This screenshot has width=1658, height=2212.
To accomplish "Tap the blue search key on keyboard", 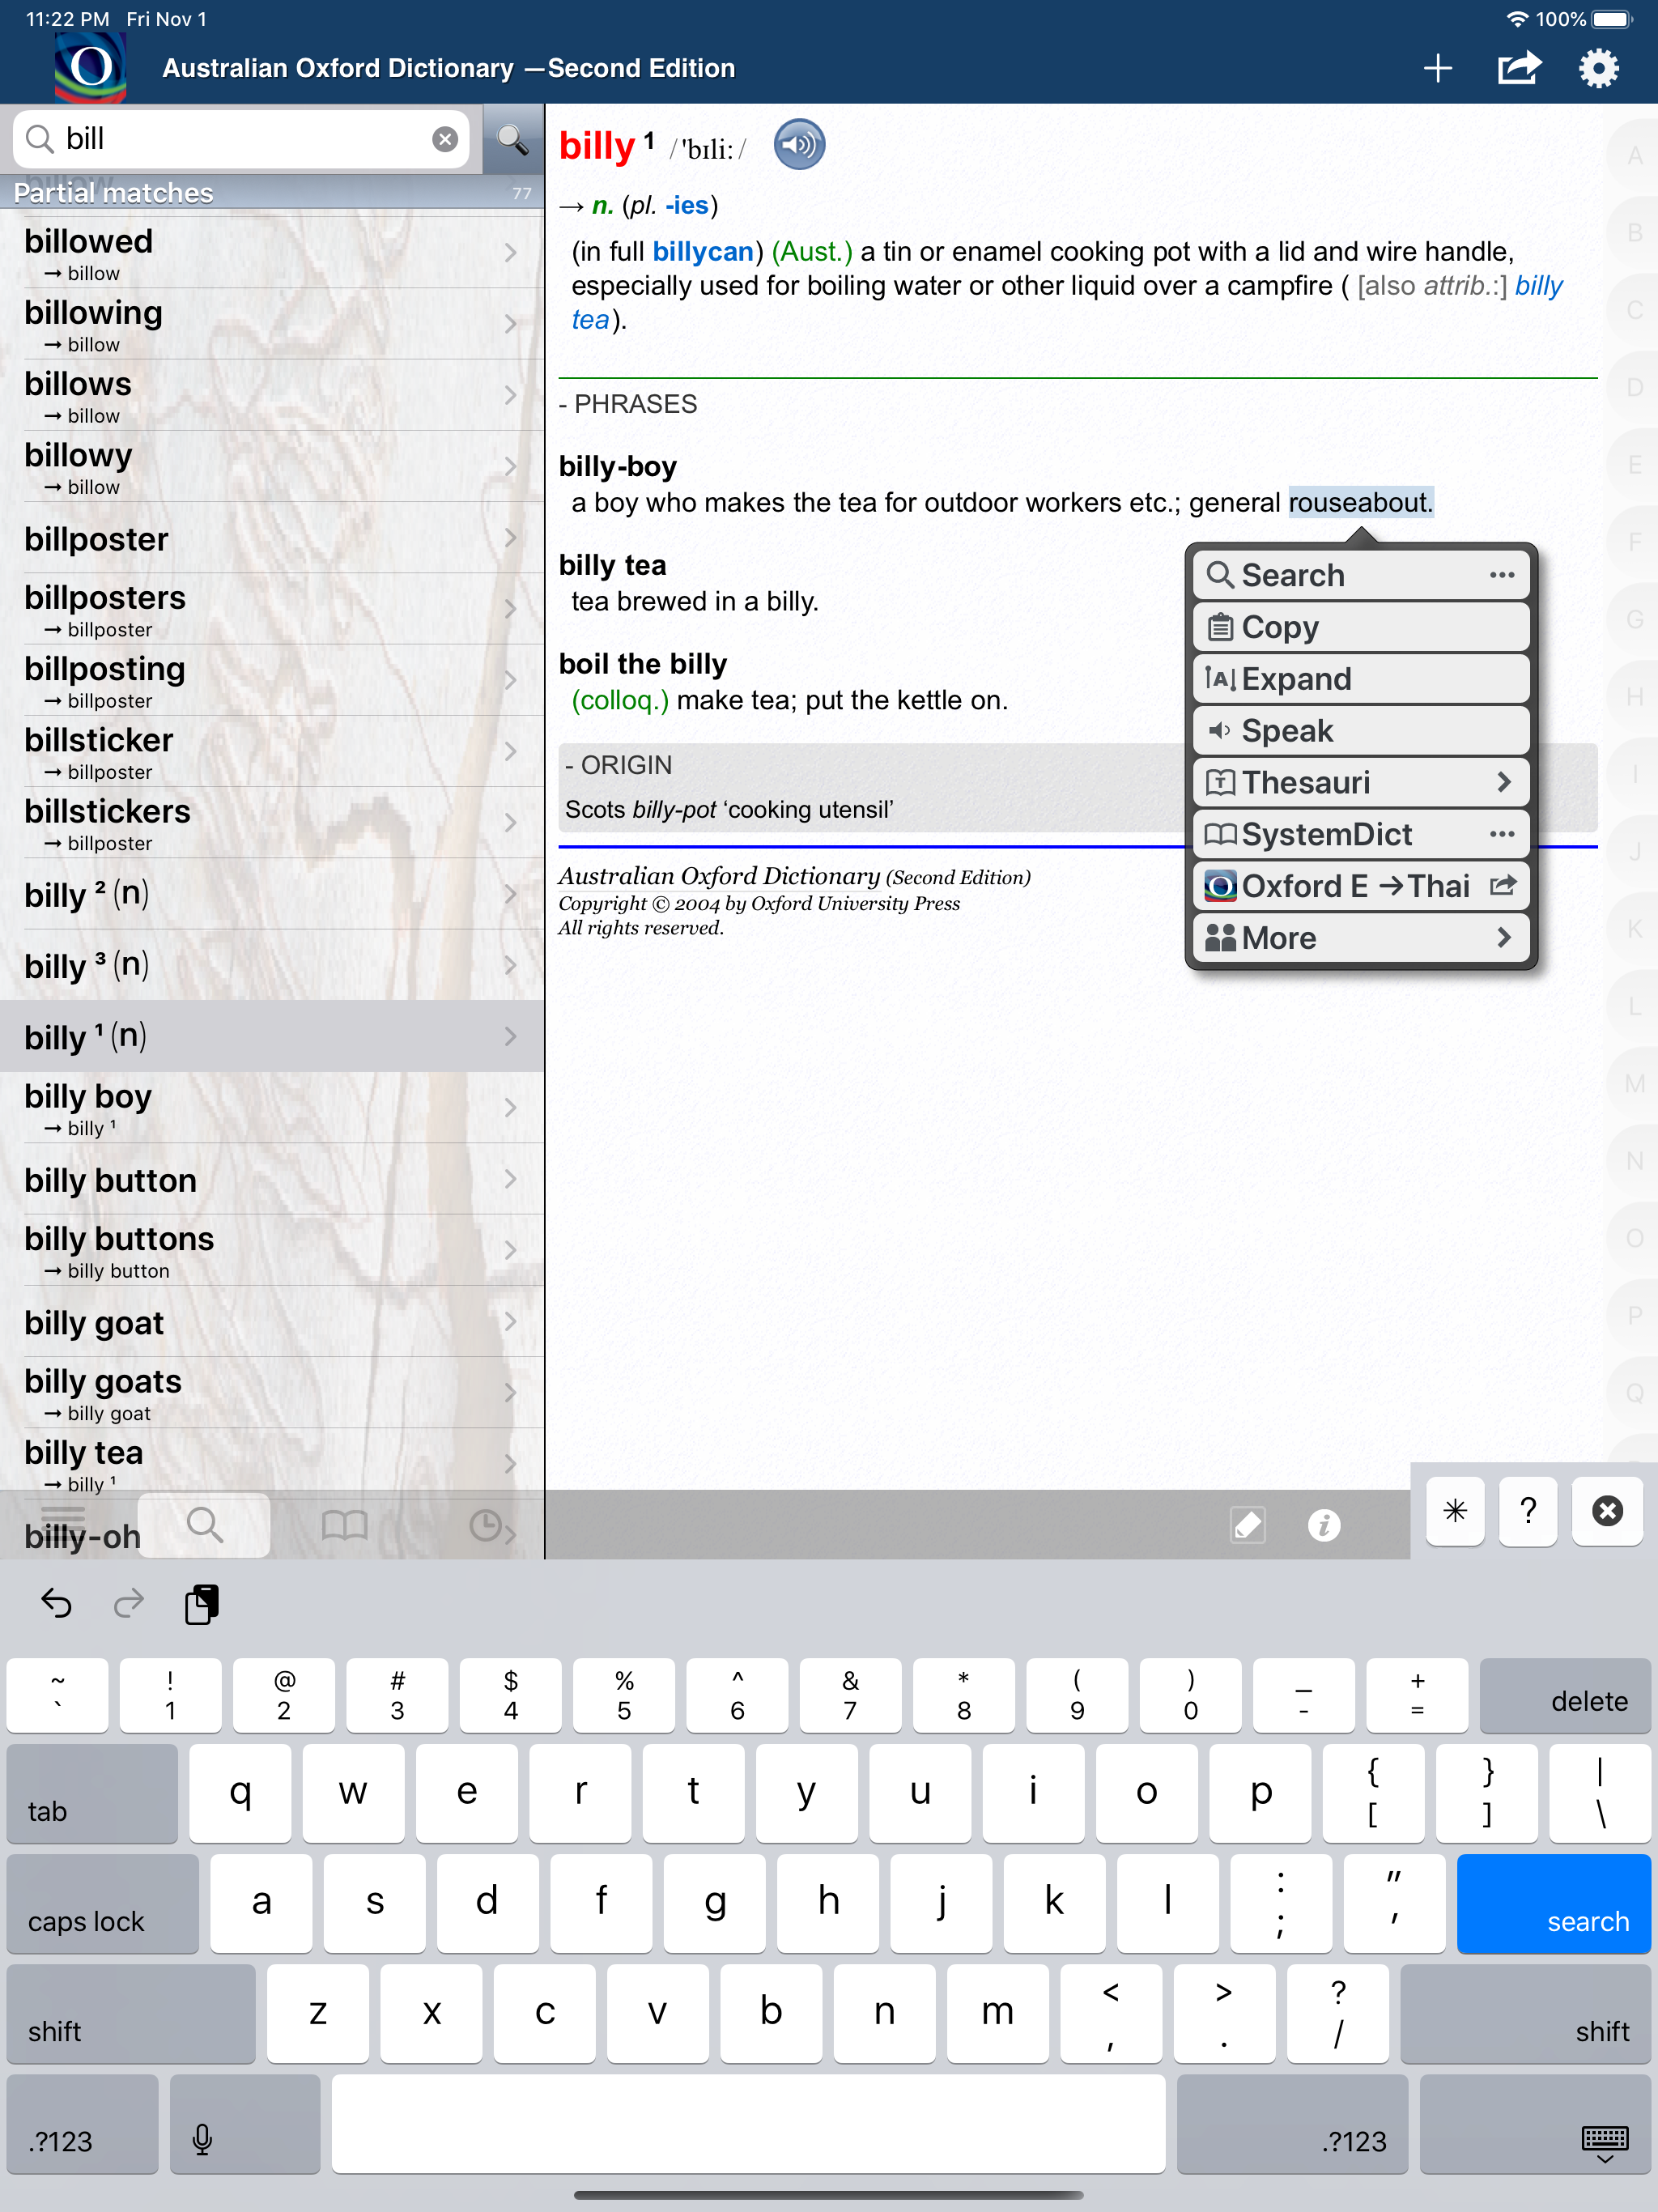I will coord(1553,1903).
